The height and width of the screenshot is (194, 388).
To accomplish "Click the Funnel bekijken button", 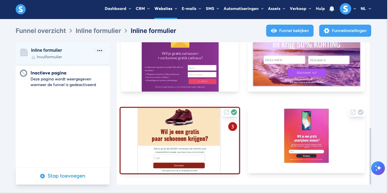I will (x=290, y=31).
